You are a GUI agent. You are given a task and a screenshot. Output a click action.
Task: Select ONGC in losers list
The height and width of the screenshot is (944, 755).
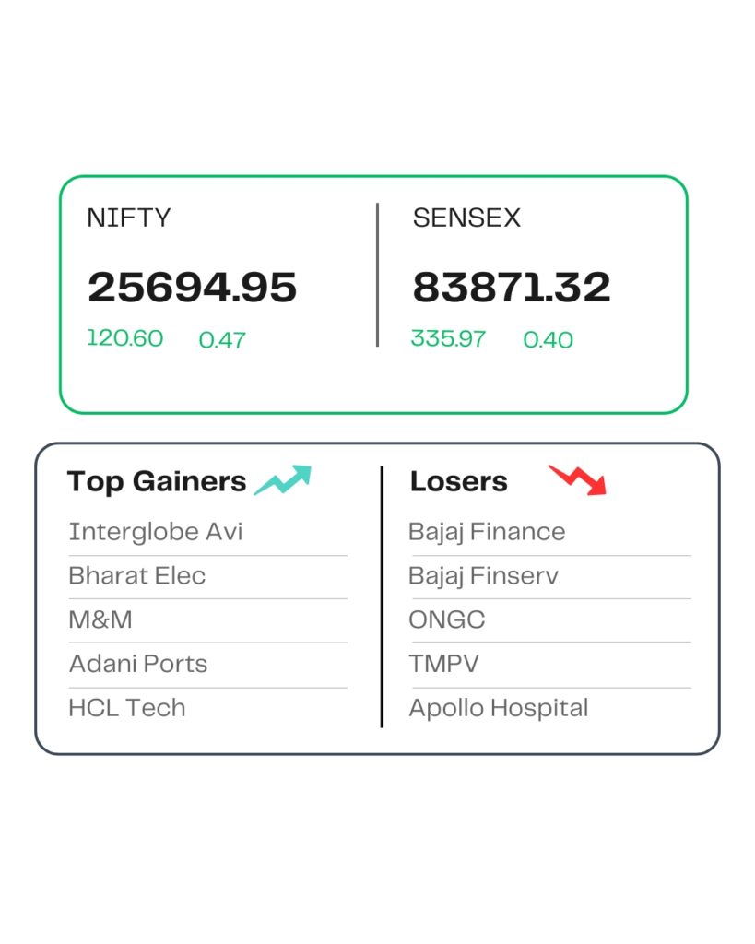[x=446, y=619]
